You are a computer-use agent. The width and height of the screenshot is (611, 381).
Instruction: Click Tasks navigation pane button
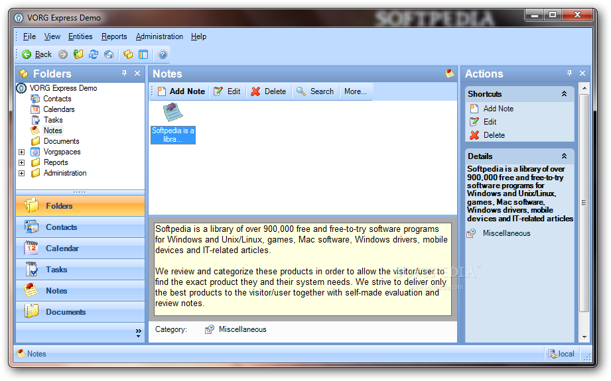[x=80, y=270]
